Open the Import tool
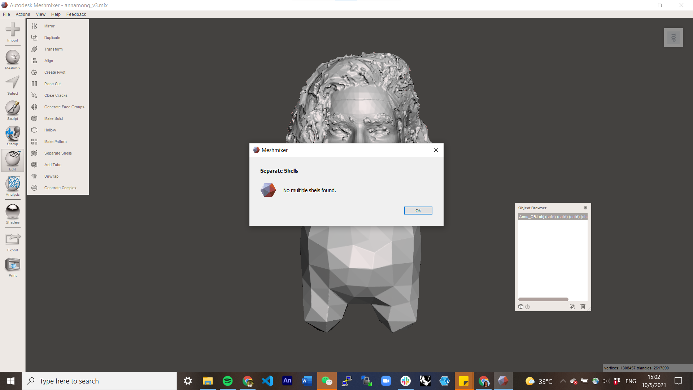 coord(12,32)
